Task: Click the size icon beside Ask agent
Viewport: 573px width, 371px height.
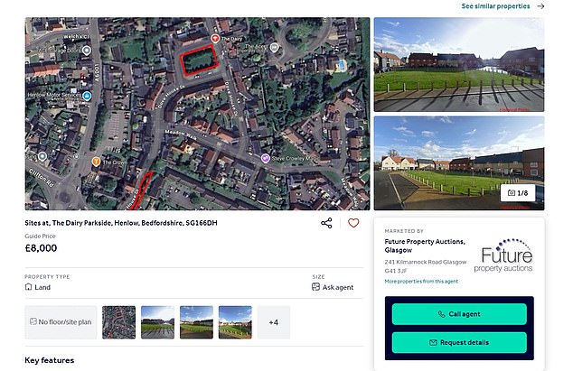Action: [x=315, y=287]
